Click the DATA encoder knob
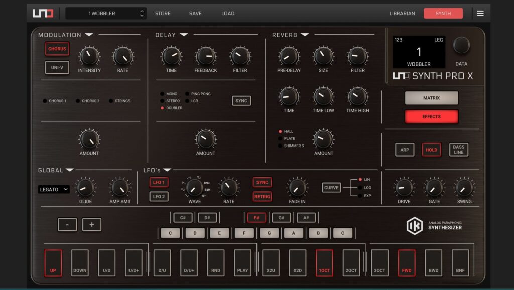This screenshot has width=514, height=290. point(461,45)
